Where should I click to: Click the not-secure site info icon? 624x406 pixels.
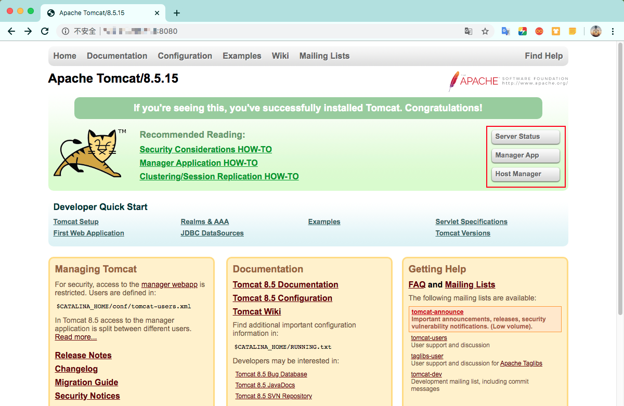(66, 31)
